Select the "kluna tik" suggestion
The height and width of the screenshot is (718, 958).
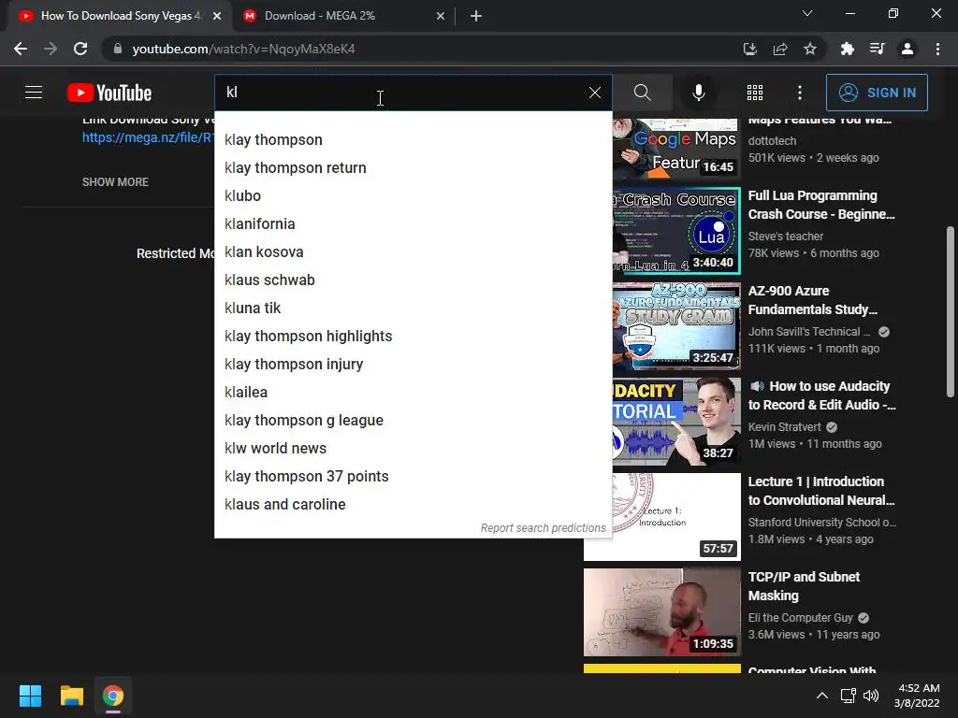click(413, 309)
